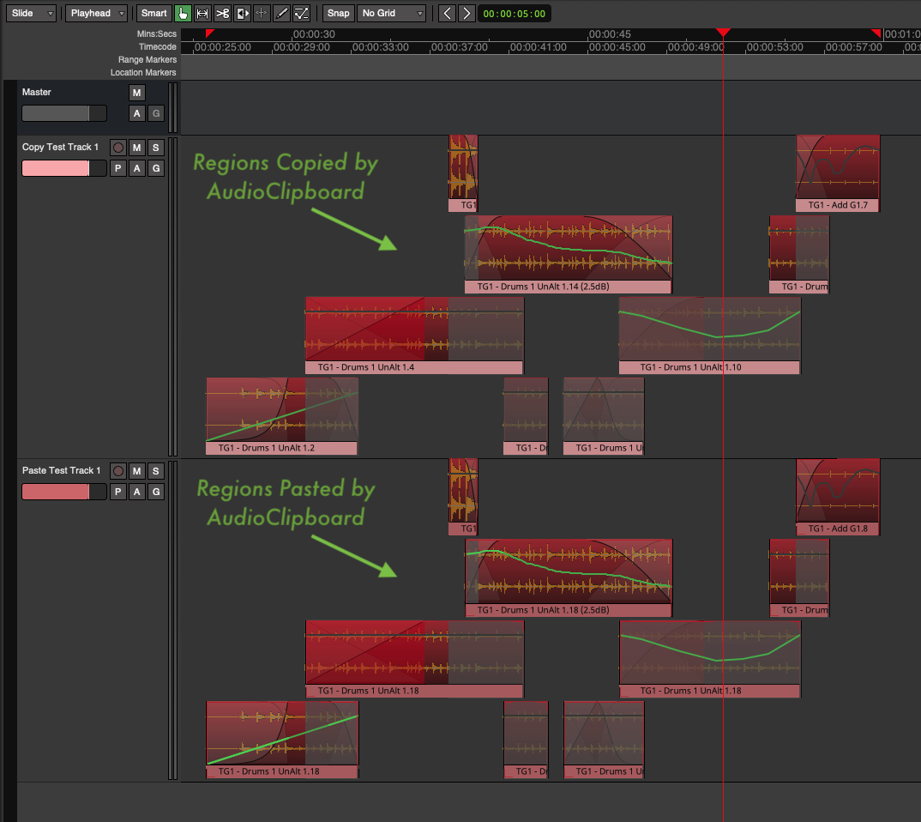This screenshot has height=822, width=921.
Task: Open the No Grid dropdown
Action: 392,13
